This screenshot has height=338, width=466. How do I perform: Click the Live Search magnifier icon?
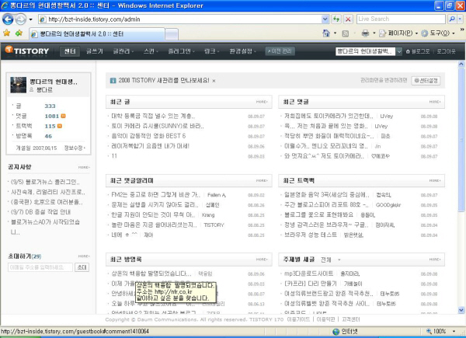pos(452,19)
